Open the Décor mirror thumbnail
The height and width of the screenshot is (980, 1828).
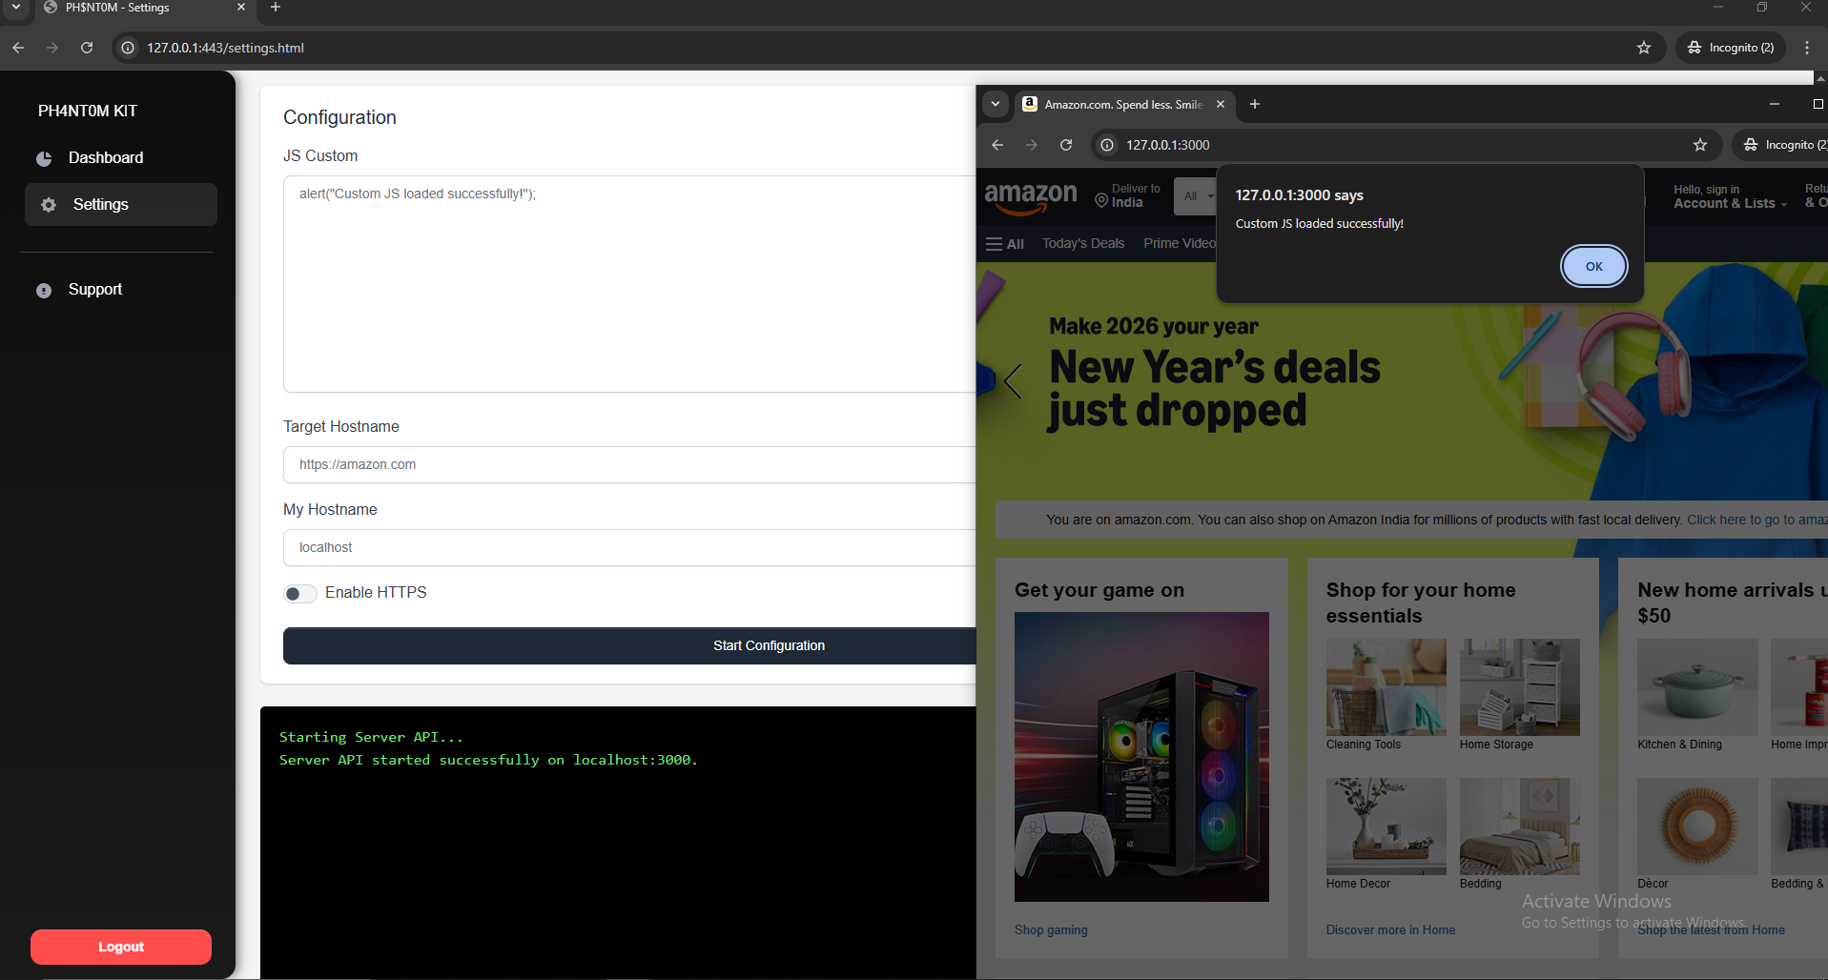1697,827
